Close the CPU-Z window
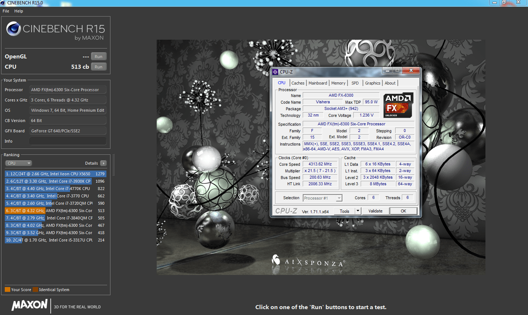528x315 pixels. 411,70
